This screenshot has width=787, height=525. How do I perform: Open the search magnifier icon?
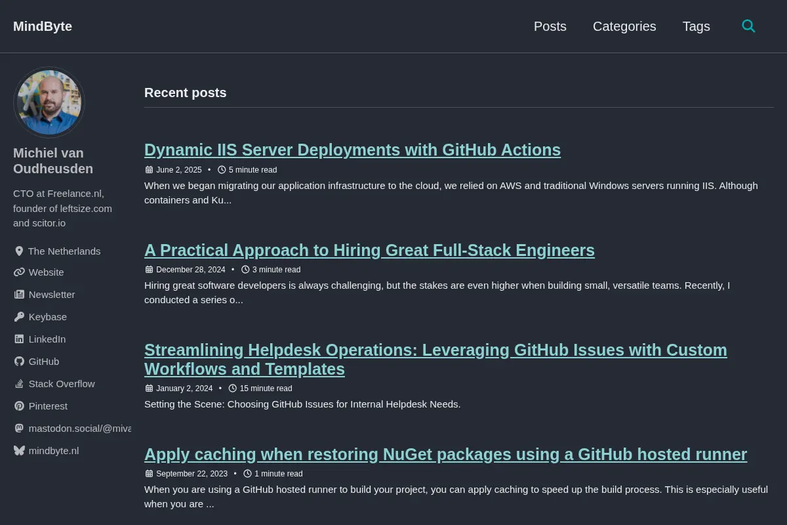(x=748, y=26)
